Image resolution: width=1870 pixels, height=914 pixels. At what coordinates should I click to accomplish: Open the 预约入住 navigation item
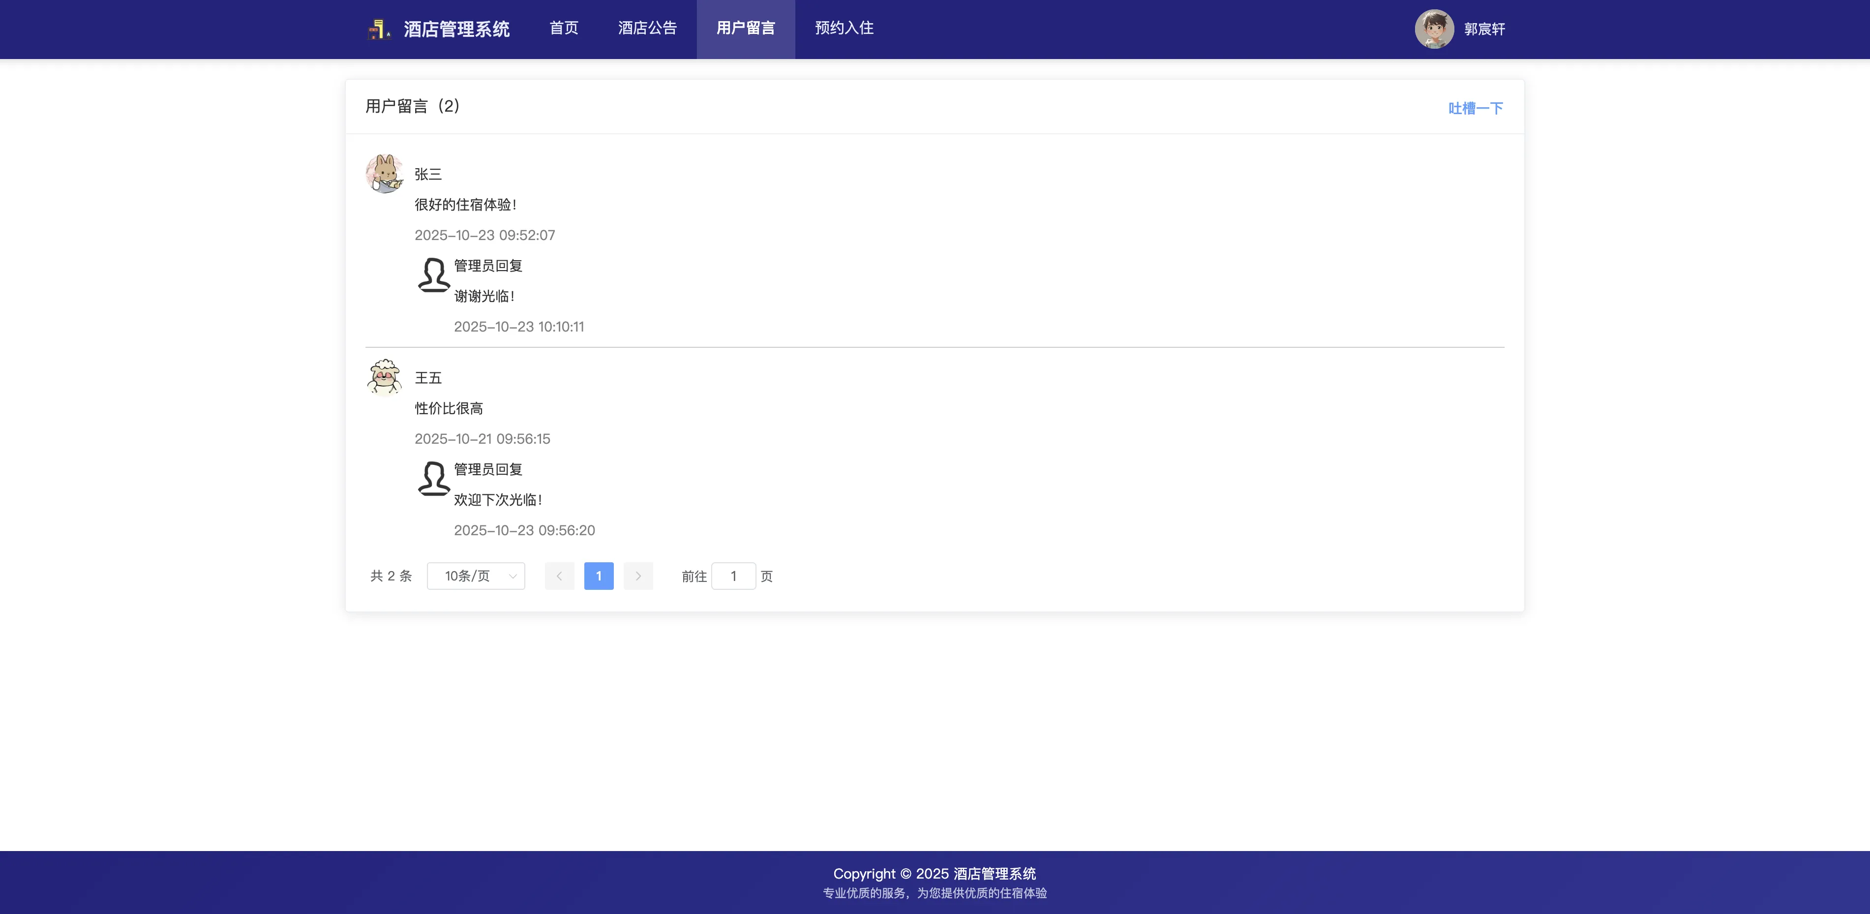point(844,29)
